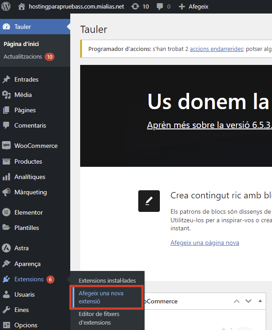Open the Comentaris menu
Viewport: 272px width, 330px height.
[30, 125]
